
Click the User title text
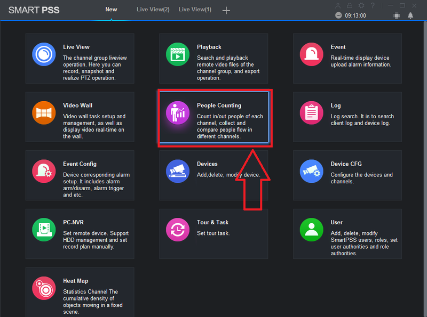[x=336, y=222]
